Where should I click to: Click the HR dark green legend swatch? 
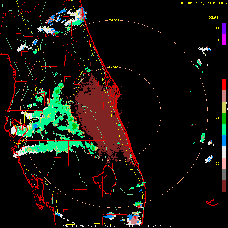[224, 118]
